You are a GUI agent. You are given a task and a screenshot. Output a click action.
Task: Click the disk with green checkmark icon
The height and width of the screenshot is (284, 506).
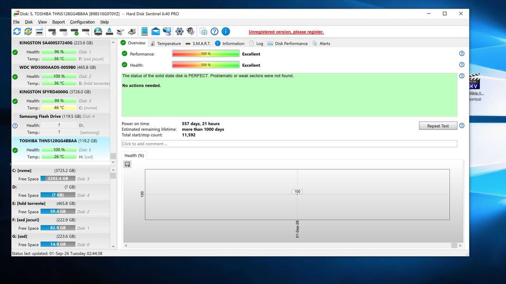click(74, 32)
